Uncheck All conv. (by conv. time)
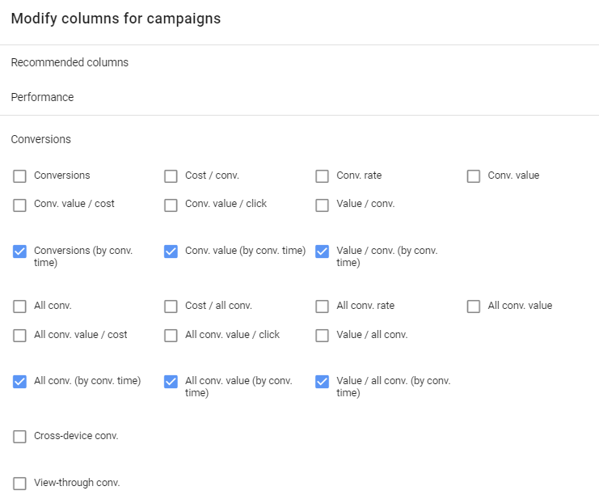599x499 pixels. (x=19, y=382)
